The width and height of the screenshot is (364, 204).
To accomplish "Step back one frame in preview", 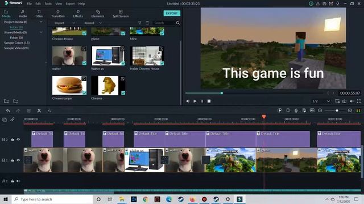I will pyautogui.click(x=188, y=101).
